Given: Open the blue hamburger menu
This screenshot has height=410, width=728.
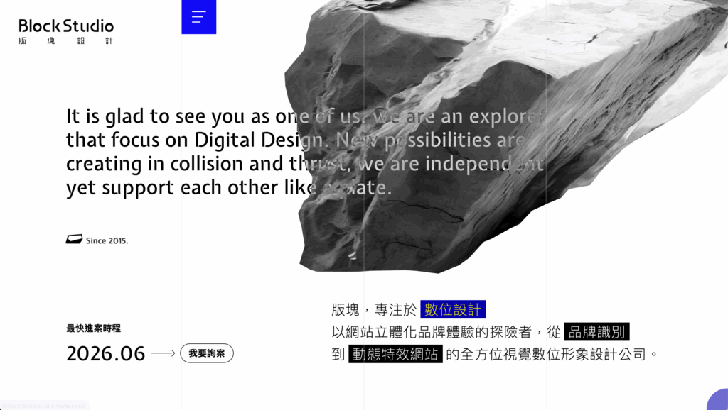Looking at the screenshot, I should (198, 17).
